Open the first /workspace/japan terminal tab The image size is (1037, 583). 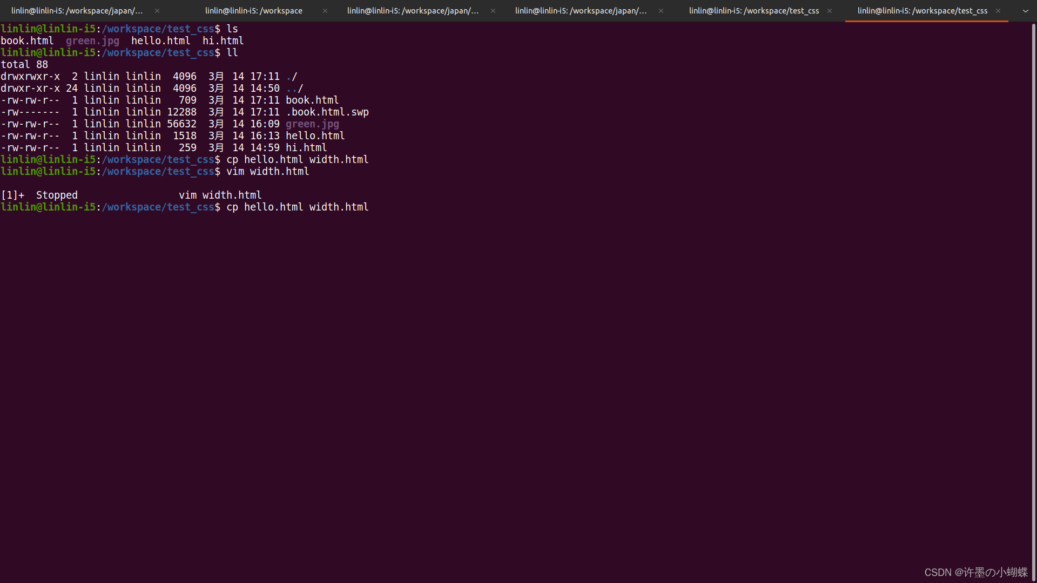pos(77,11)
